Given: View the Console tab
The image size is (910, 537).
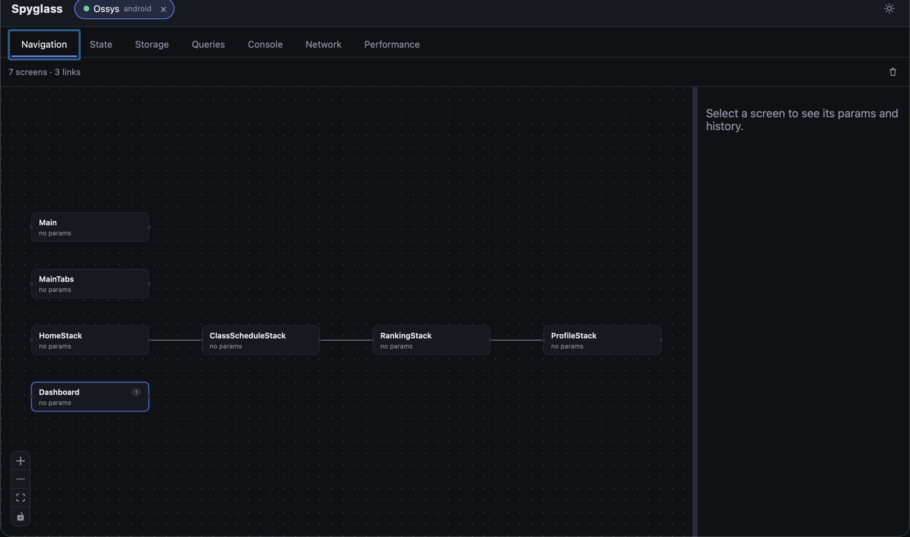Looking at the screenshot, I should (265, 44).
